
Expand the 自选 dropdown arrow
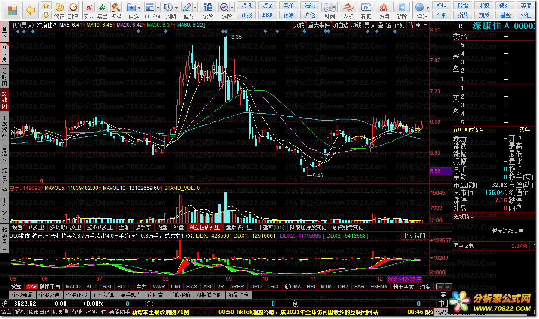140,7
